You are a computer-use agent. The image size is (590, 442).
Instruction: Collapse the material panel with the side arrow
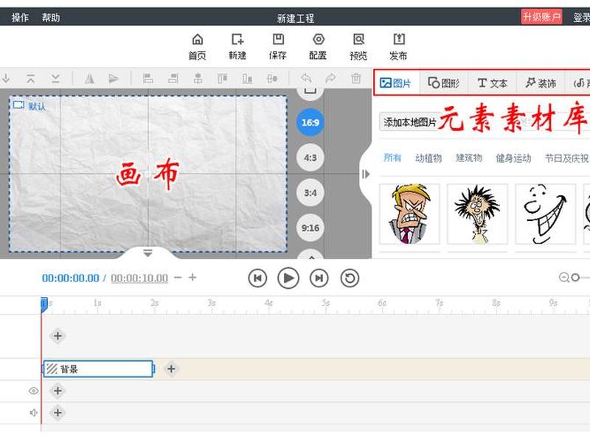coord(365,174)
